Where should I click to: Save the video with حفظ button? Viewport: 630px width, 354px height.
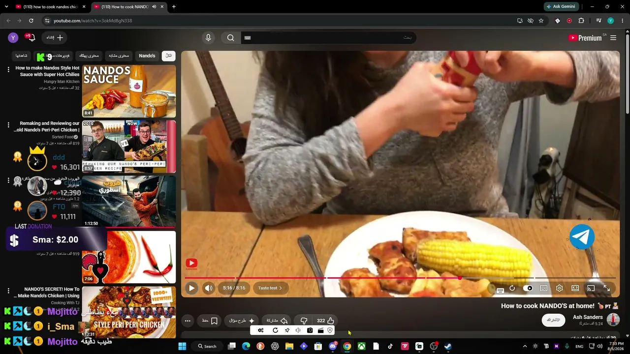coord(210,321)
